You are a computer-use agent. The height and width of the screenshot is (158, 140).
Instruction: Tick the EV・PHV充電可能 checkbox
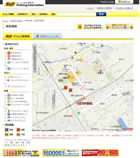5,102
